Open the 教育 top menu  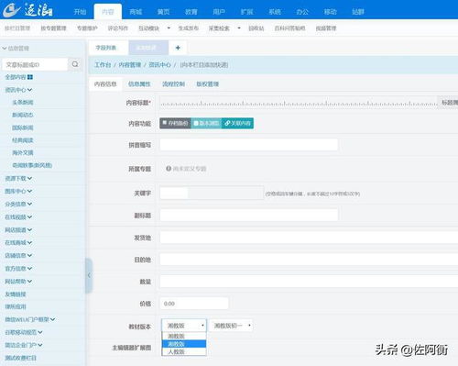pos(191,12)
